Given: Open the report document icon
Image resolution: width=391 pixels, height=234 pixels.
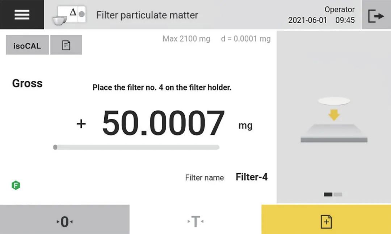Looking at the screenshot, I should point(66,45).
